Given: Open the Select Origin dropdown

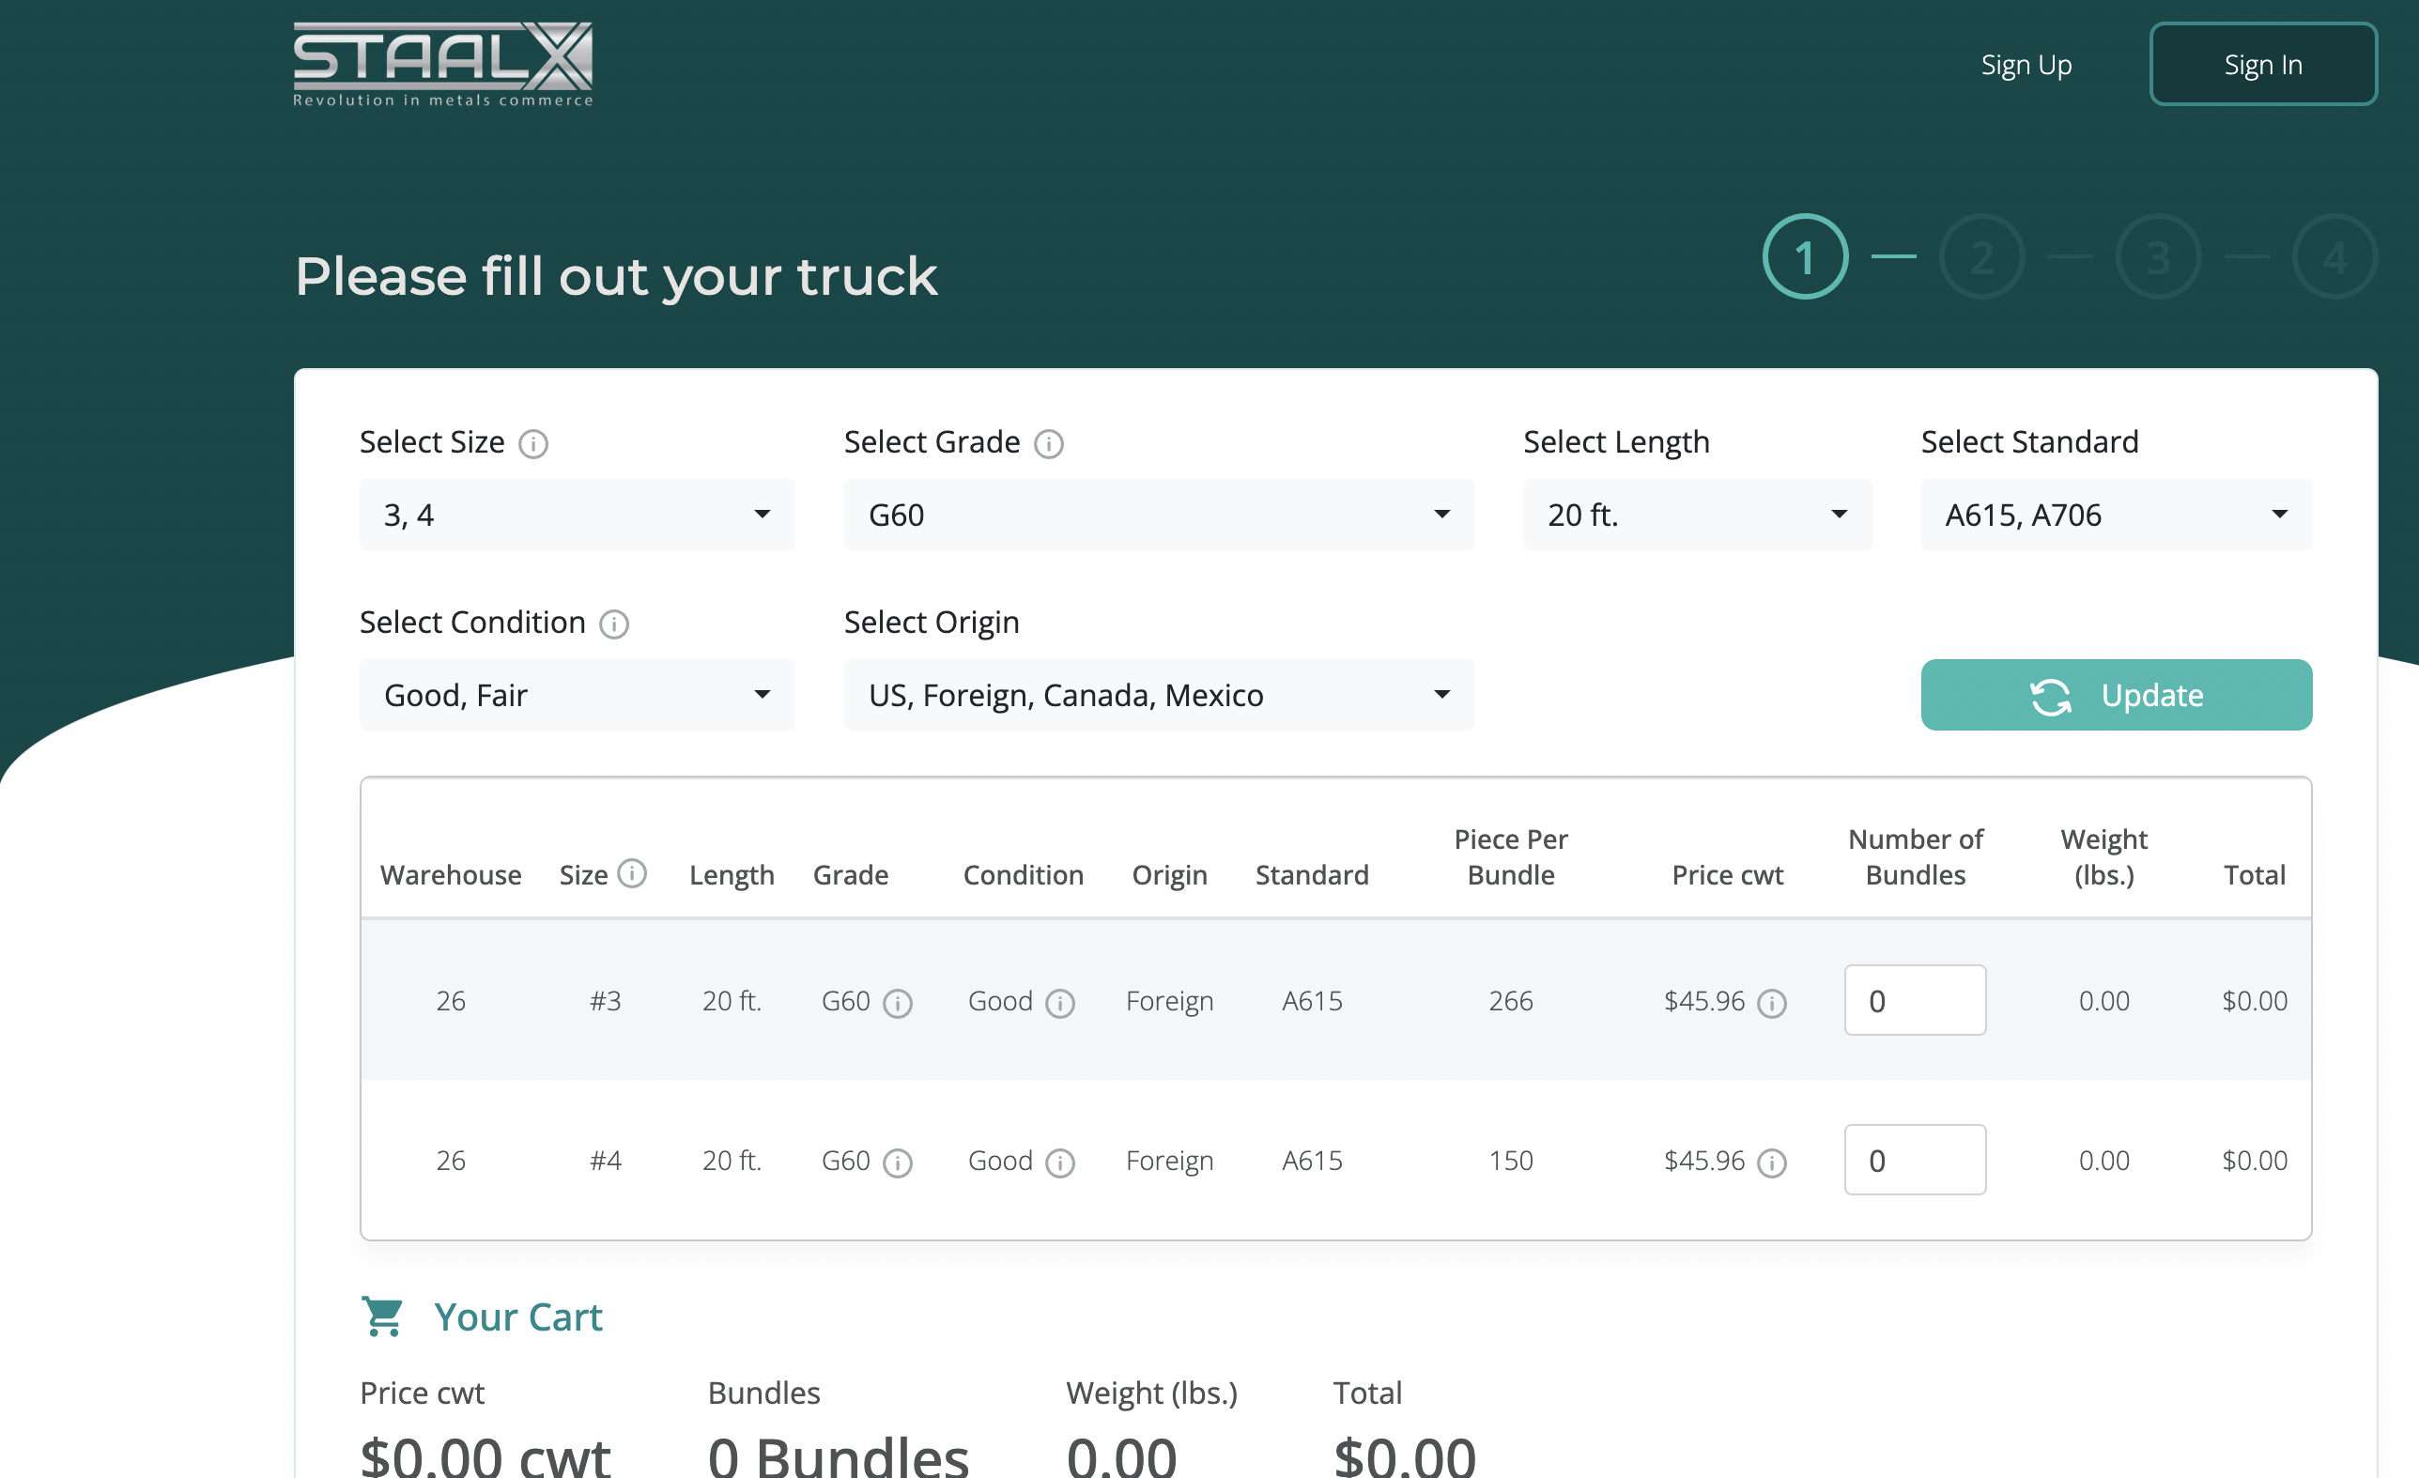Looking at the screenshot, I should [x=1159, y=696].
